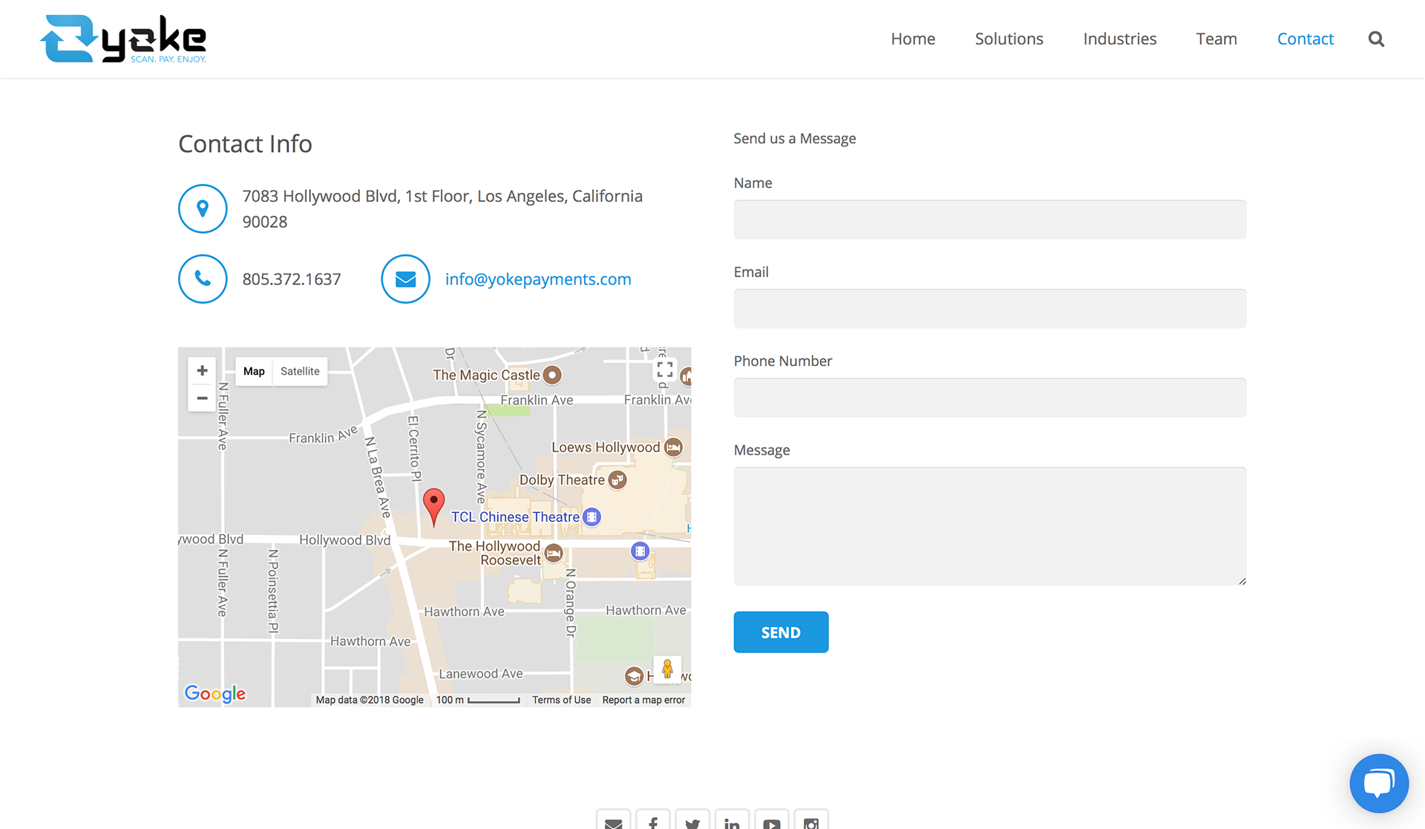The image size is (1425, 829).
Task: Open the Solutions menu item
Action: tap(1009, 39)
